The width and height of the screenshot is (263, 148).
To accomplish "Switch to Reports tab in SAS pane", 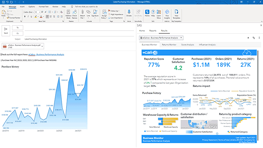I will (x=153, y=31).
